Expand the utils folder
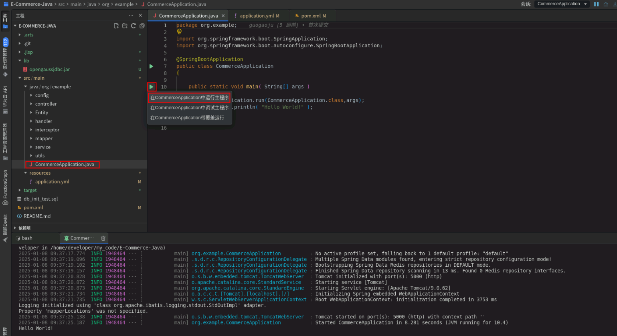 [x=31, y=156]
